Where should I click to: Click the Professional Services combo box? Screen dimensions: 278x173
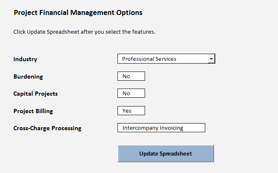tap(163, 59)
